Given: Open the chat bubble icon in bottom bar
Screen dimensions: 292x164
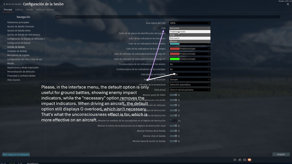Looking at the screenshot, I should click(x=245, y=160).
